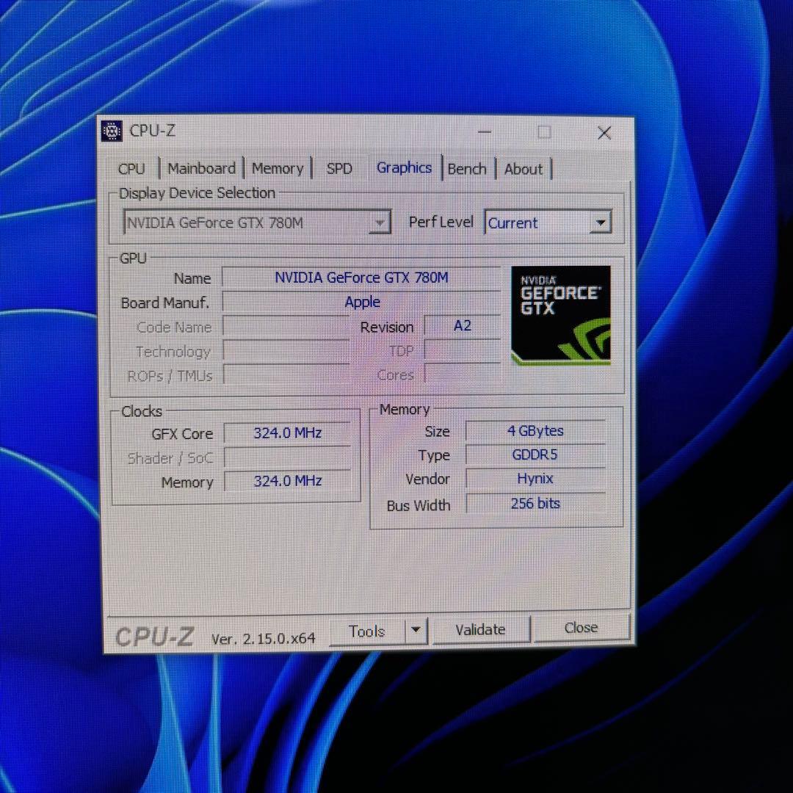The image size is (793, 793).
Task: Click the memory Size field showing 4 GBytes
Action: pos(535,431)
